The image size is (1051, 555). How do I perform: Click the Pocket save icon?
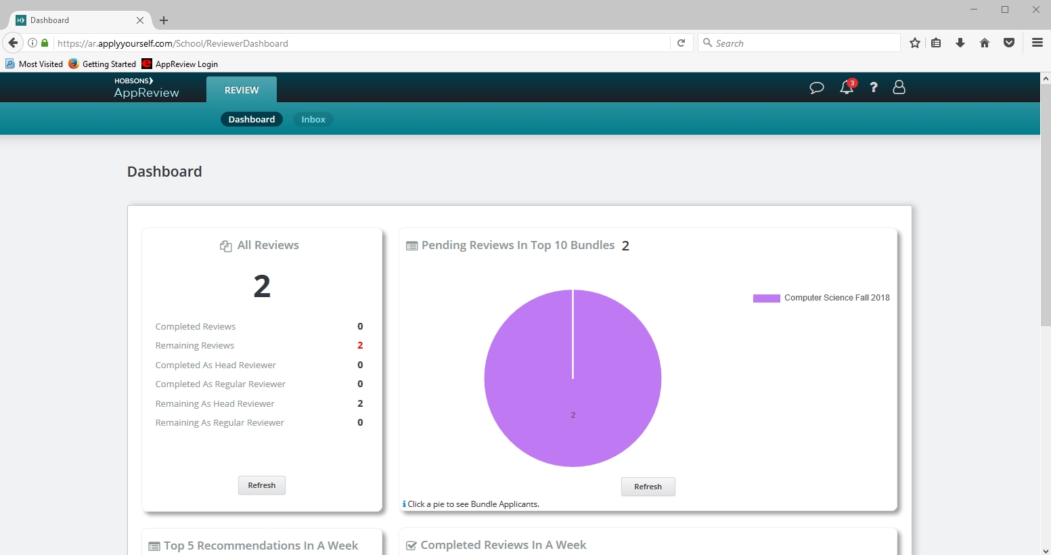(1009, 43)
